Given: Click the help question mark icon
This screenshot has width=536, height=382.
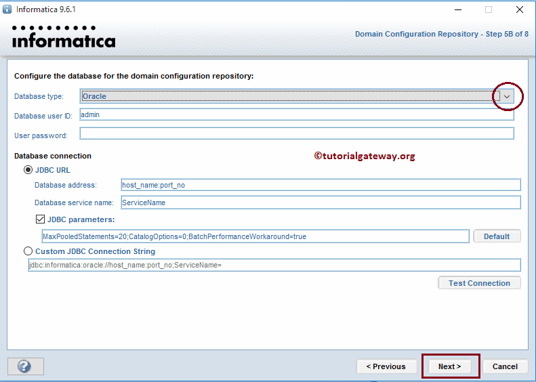Looking at the screenshot, I should pos(25,366).
